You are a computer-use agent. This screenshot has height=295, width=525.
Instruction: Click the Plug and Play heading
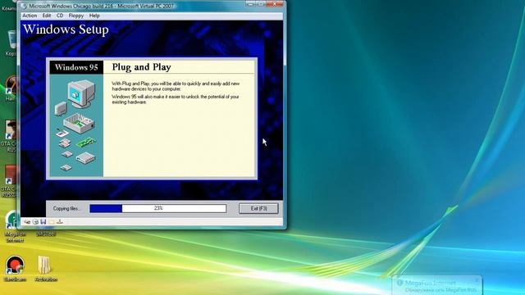tap(142, 67)
